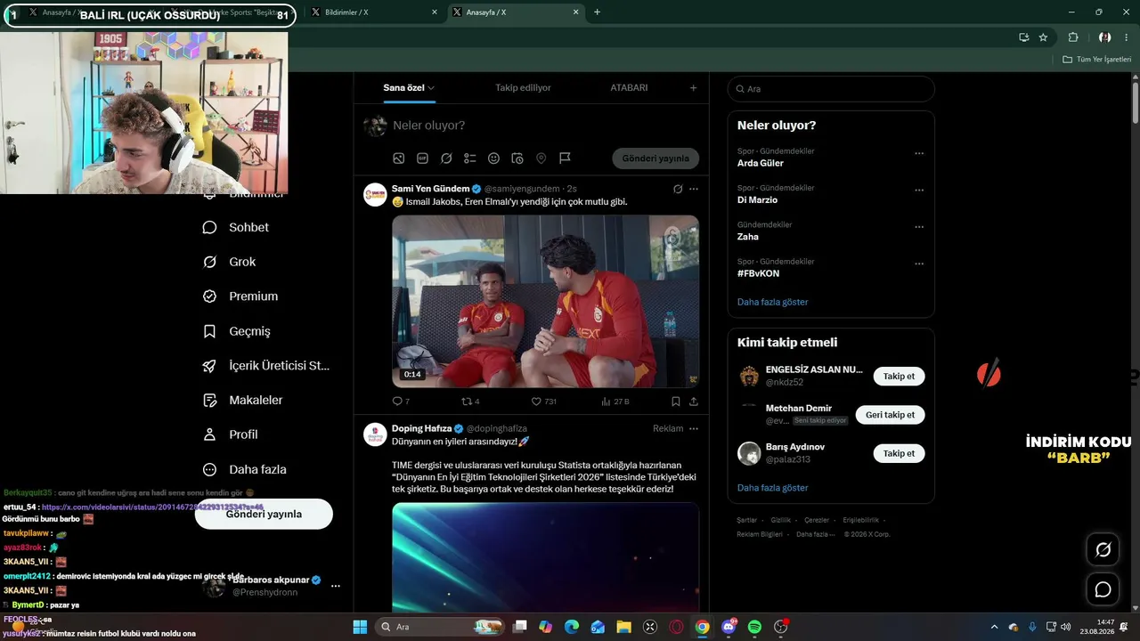Switch to the Takip ediliyor tab
Screen dimensions: 1140x641
click(x=523, y=88)
